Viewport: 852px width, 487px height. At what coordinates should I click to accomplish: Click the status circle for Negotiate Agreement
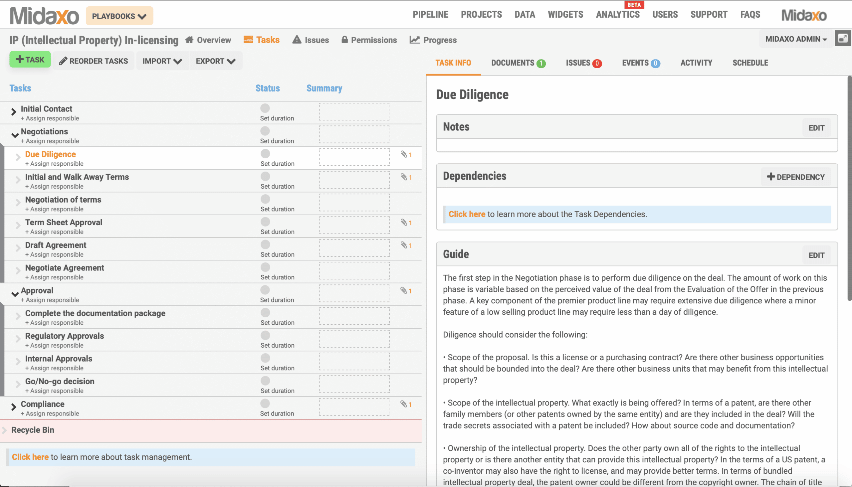tap(265, 267)
